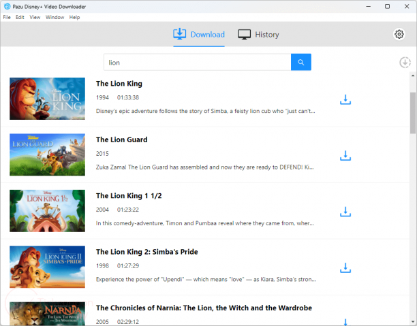Open the Window menu
Viewport: 417px width, 326px height.
(x=55, y=17)
